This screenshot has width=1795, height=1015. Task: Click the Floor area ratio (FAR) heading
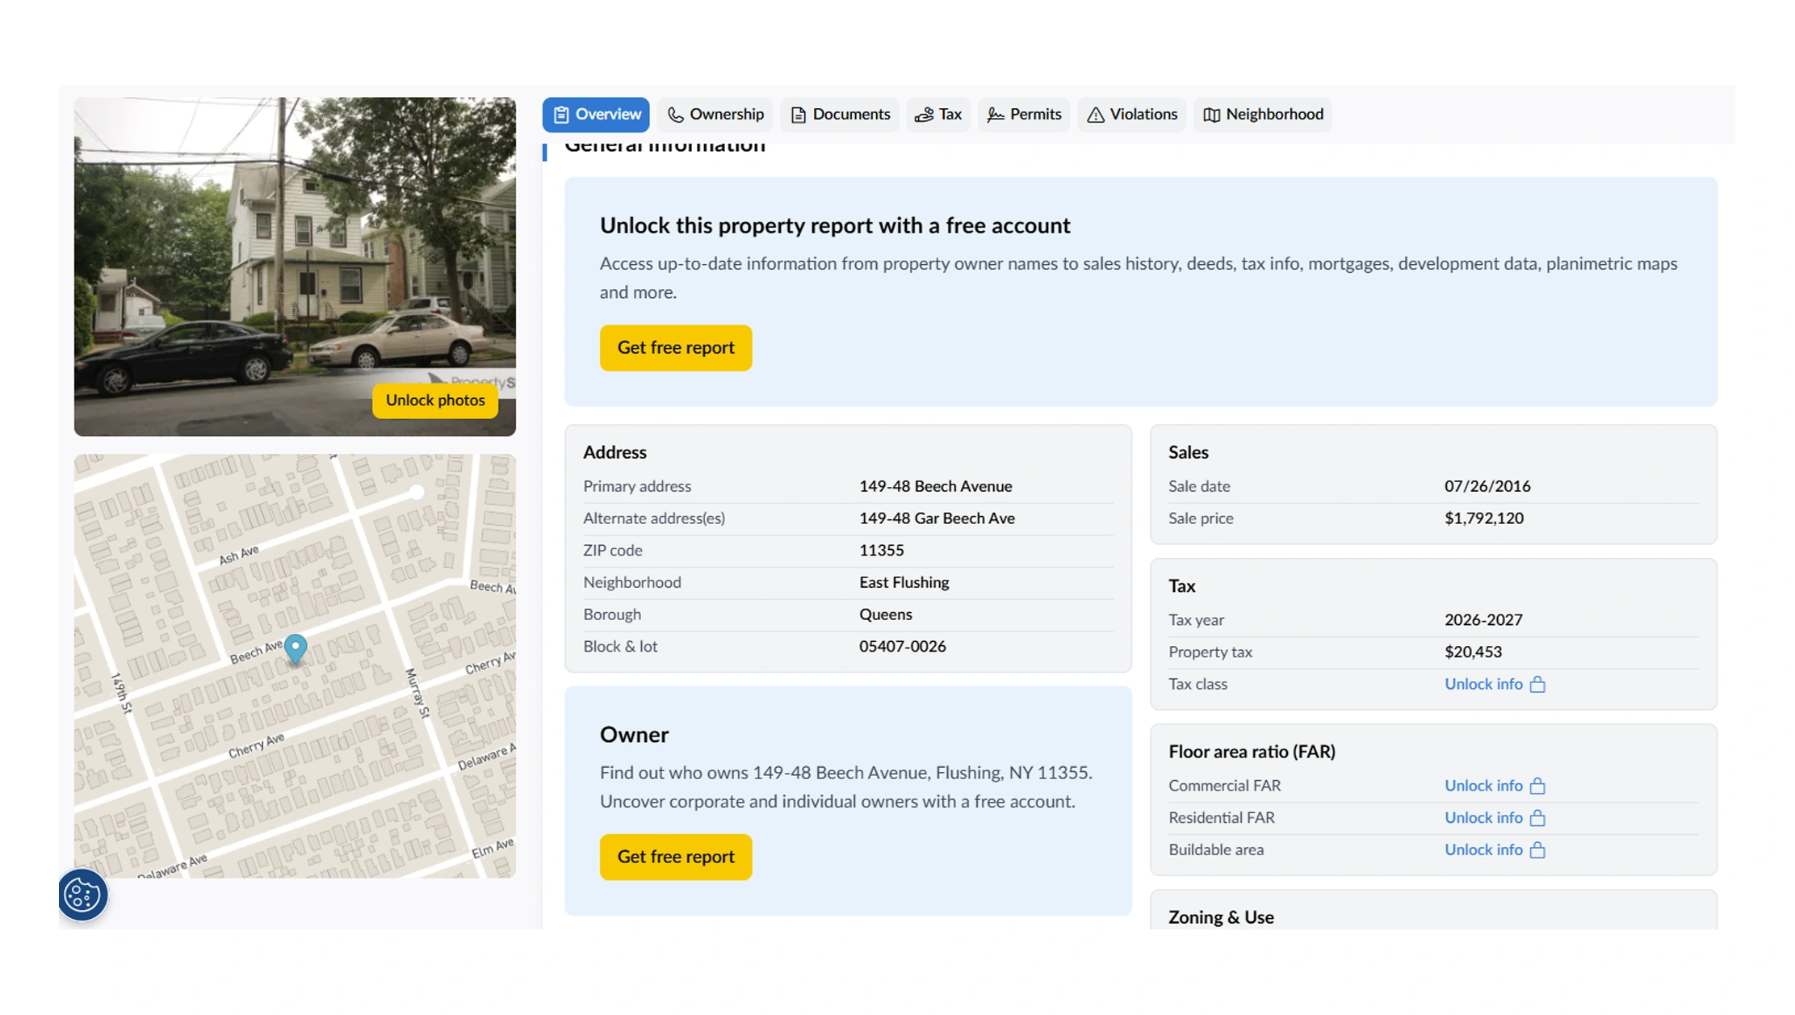coord(1252,752)
